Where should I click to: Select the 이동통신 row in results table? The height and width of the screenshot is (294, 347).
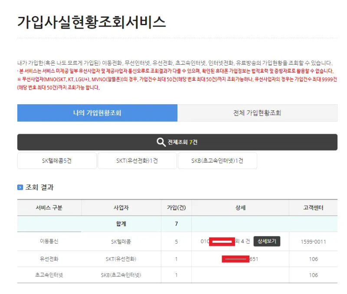(x=48, y=242)
